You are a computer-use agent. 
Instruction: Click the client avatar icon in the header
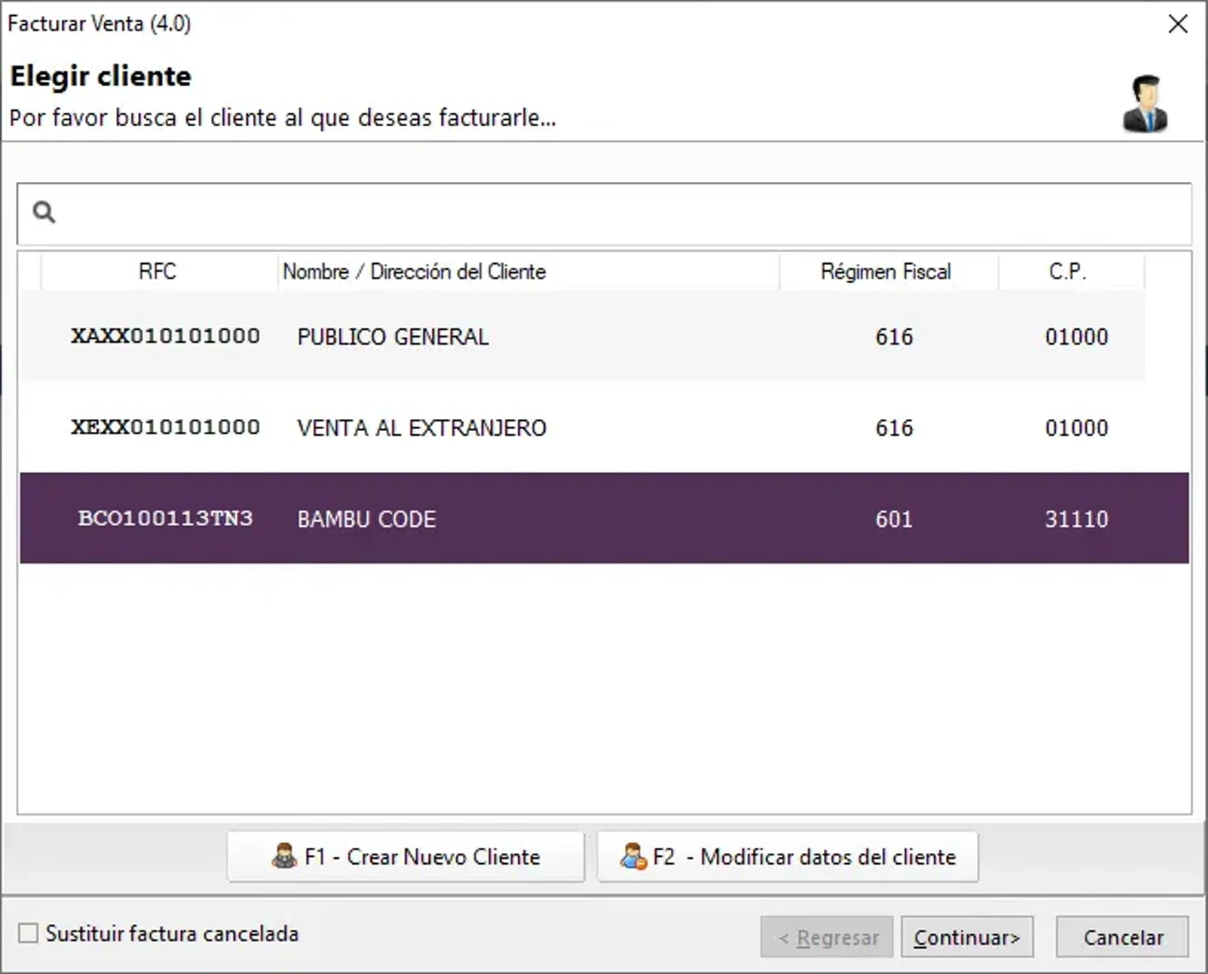coord(1146,104)
